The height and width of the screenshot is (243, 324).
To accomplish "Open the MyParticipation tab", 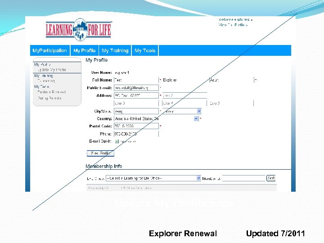I will coord(50,50).
